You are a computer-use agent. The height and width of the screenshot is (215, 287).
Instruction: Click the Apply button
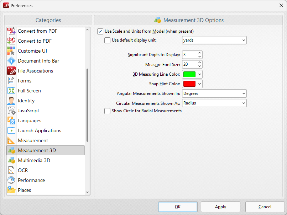[x=220, y=207]
